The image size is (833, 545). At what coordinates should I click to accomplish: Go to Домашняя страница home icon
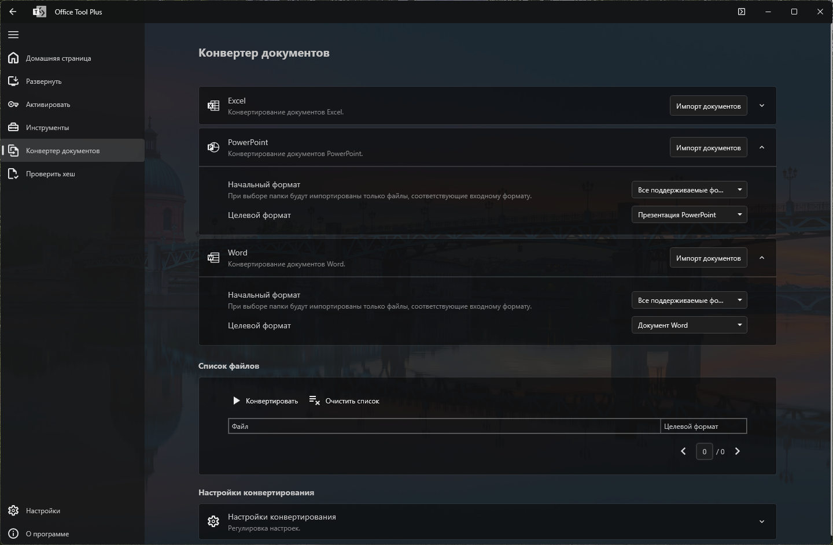(13, 58)
